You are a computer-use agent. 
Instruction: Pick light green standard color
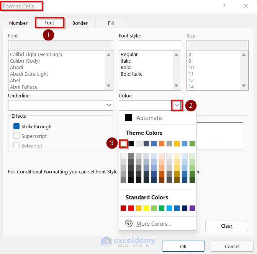[x=154, y=208]
